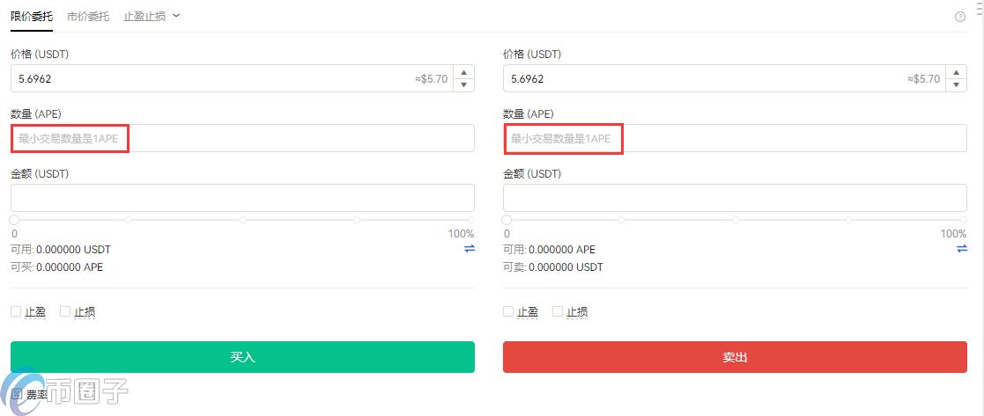Select the 限价委托 tab
The image size is (984, 416).
pos(32,17)
